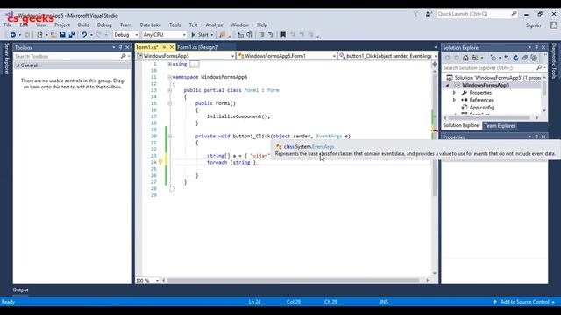
Task: Click the feedback icon beside Quick Launch
Action: click(x=429, y=14)
